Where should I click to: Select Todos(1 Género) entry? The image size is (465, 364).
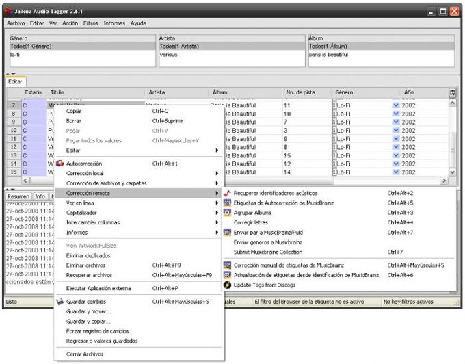click(83, 47)
